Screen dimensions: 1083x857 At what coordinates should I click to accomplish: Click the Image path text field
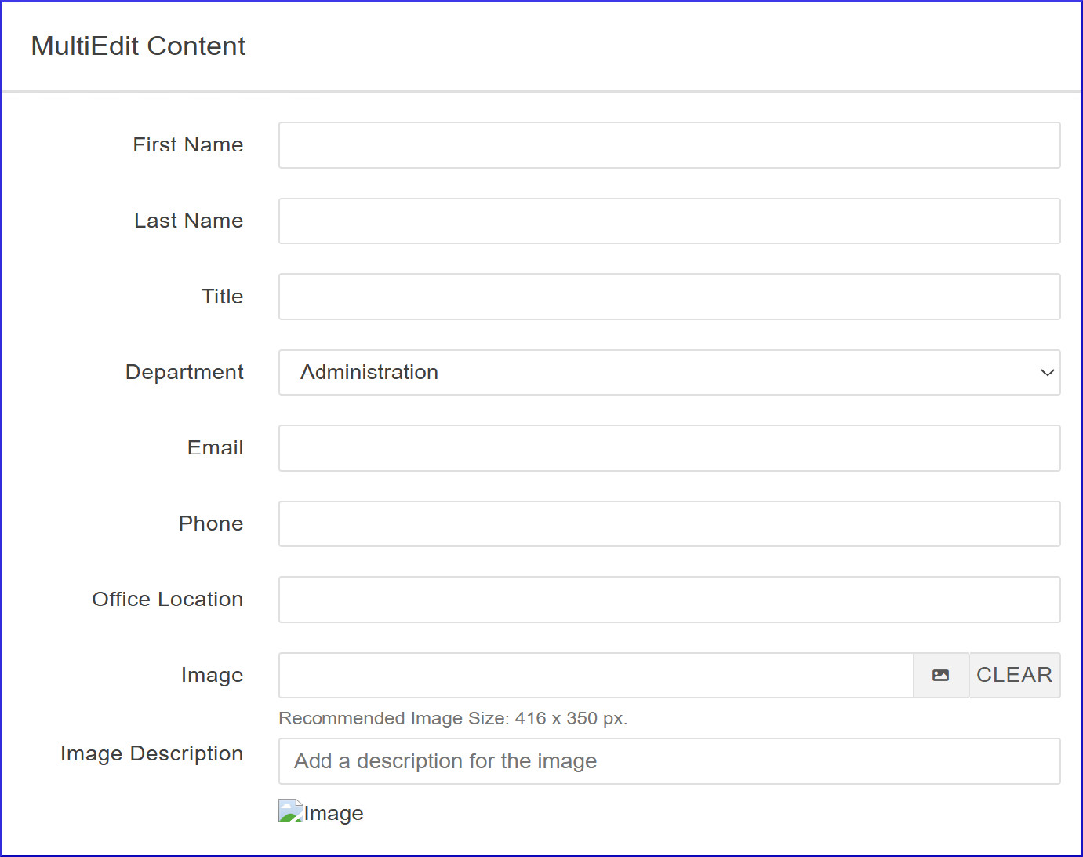click(x=596, y=675)
